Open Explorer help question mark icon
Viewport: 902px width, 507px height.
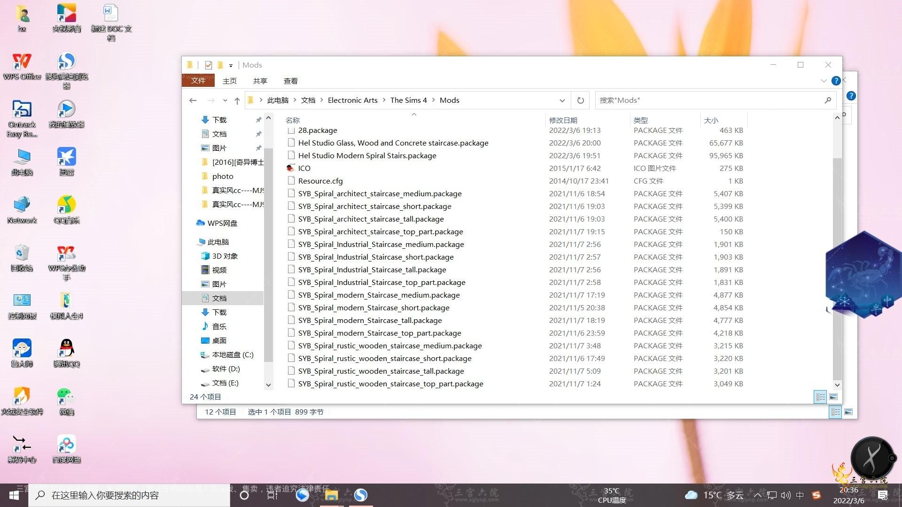836,81
